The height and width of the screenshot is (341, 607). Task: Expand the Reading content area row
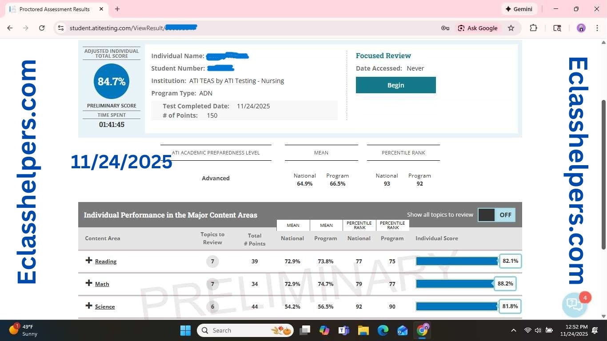pos(89,261)
